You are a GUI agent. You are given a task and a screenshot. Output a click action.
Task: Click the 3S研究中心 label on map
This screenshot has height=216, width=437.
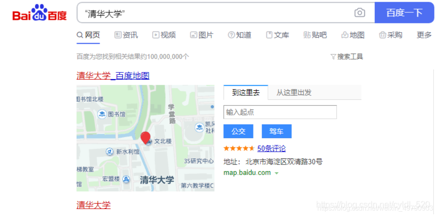coord(199,161)
